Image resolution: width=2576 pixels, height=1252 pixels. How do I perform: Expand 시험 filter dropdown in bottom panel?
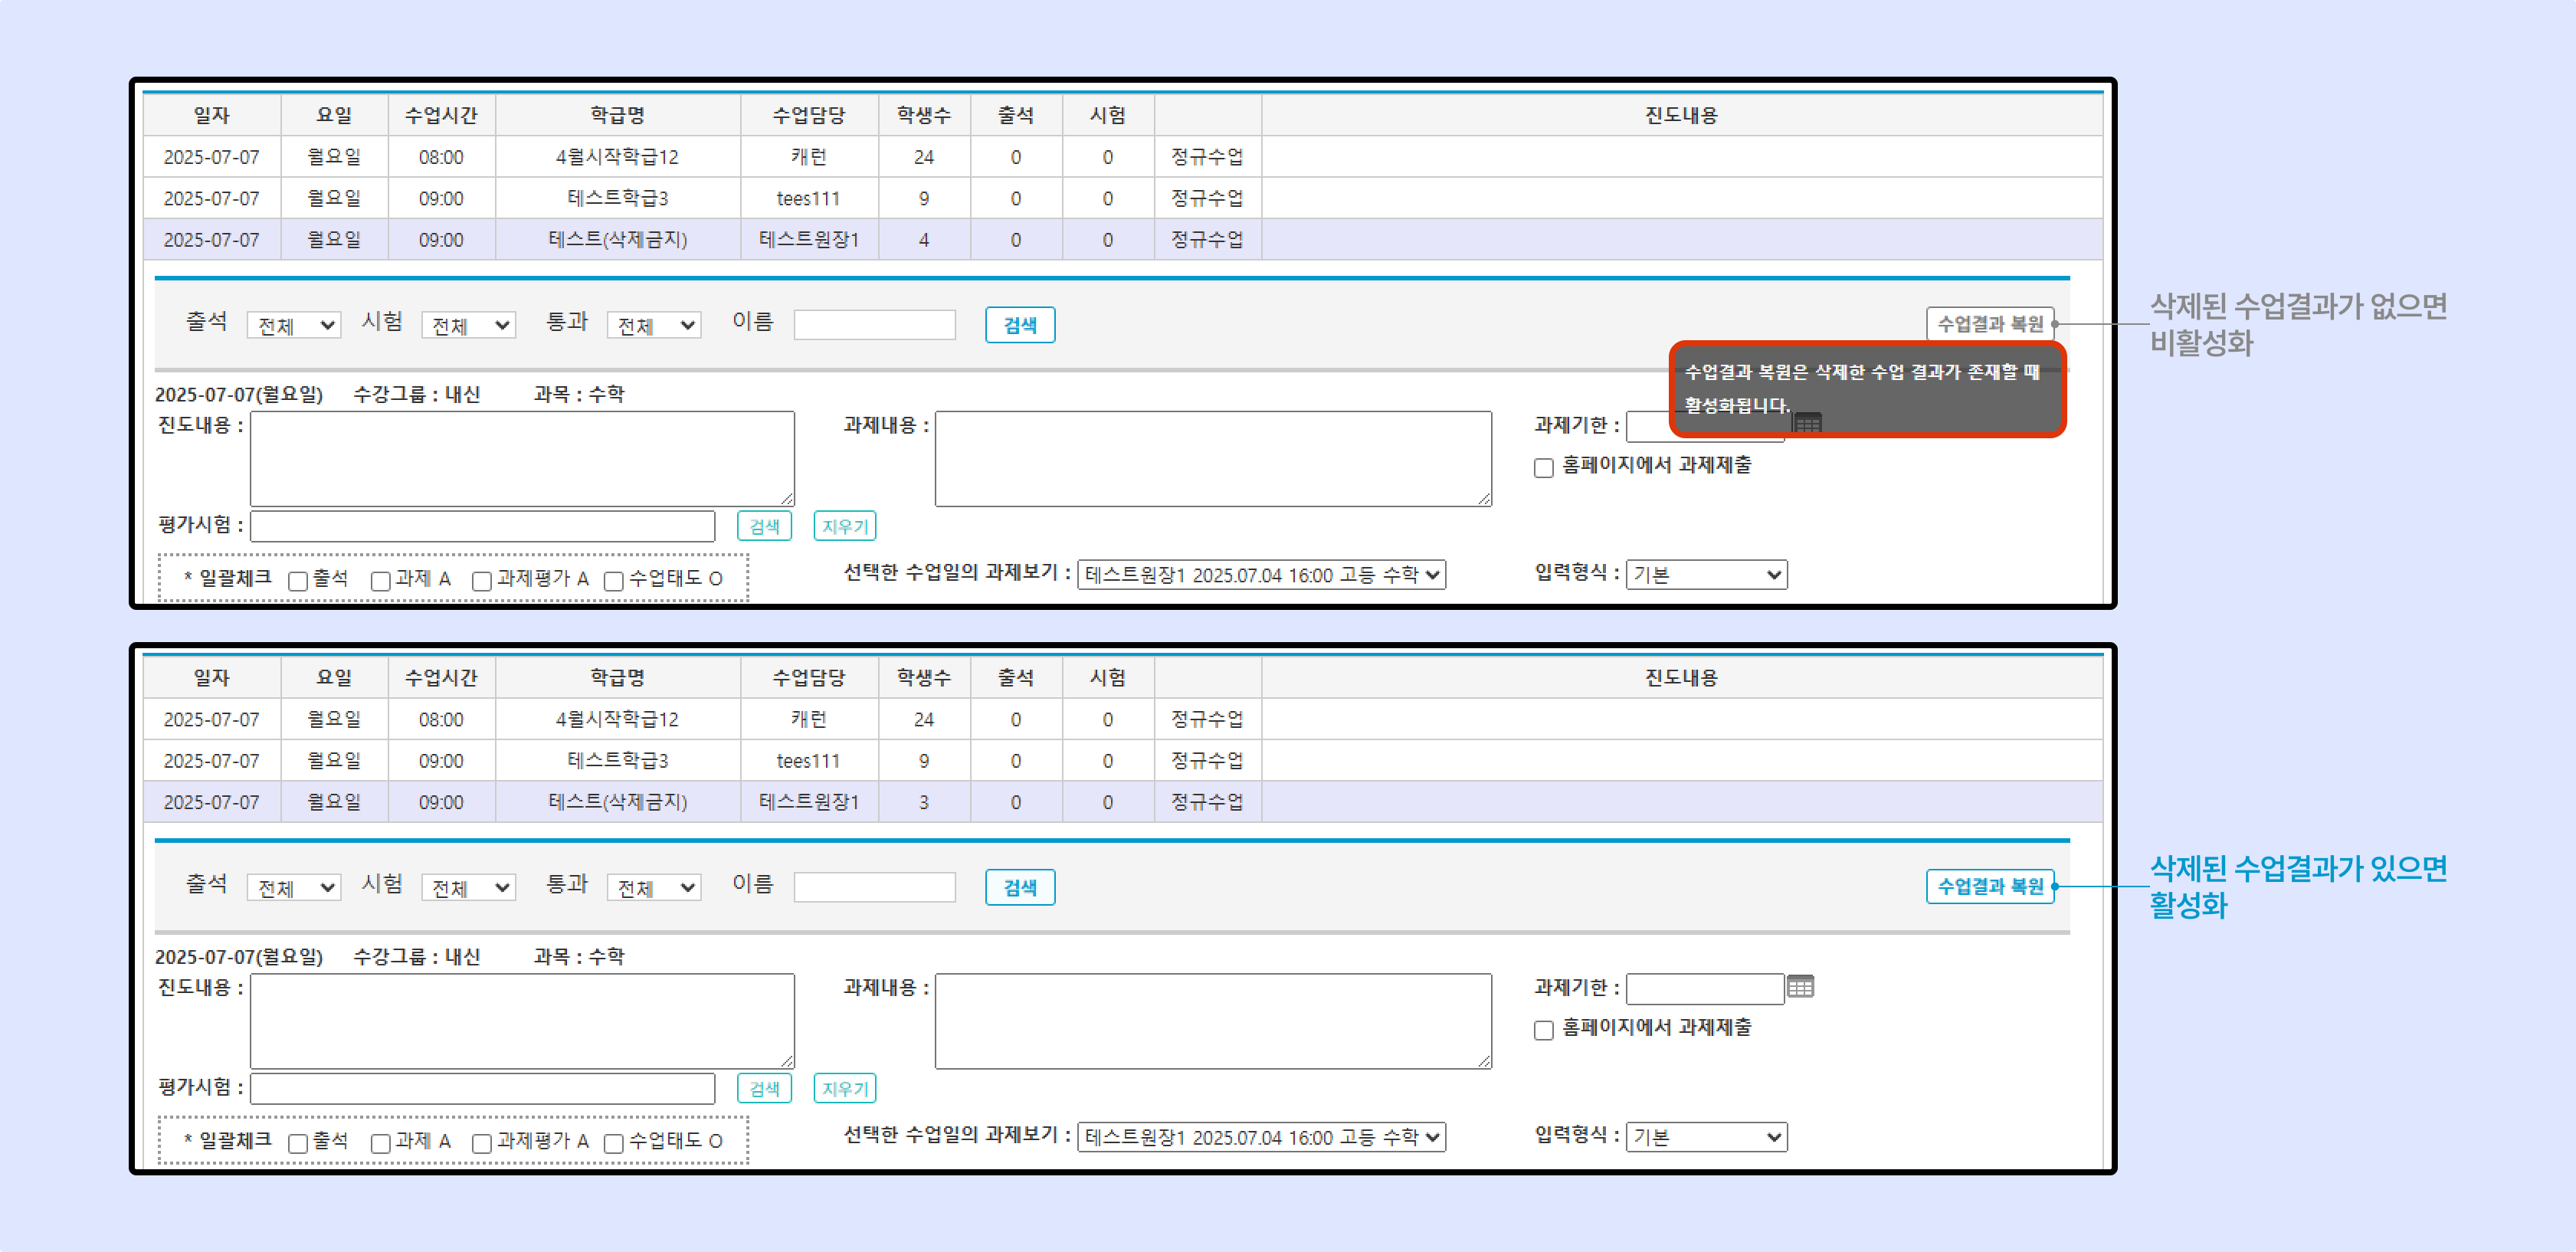point(468,887)
